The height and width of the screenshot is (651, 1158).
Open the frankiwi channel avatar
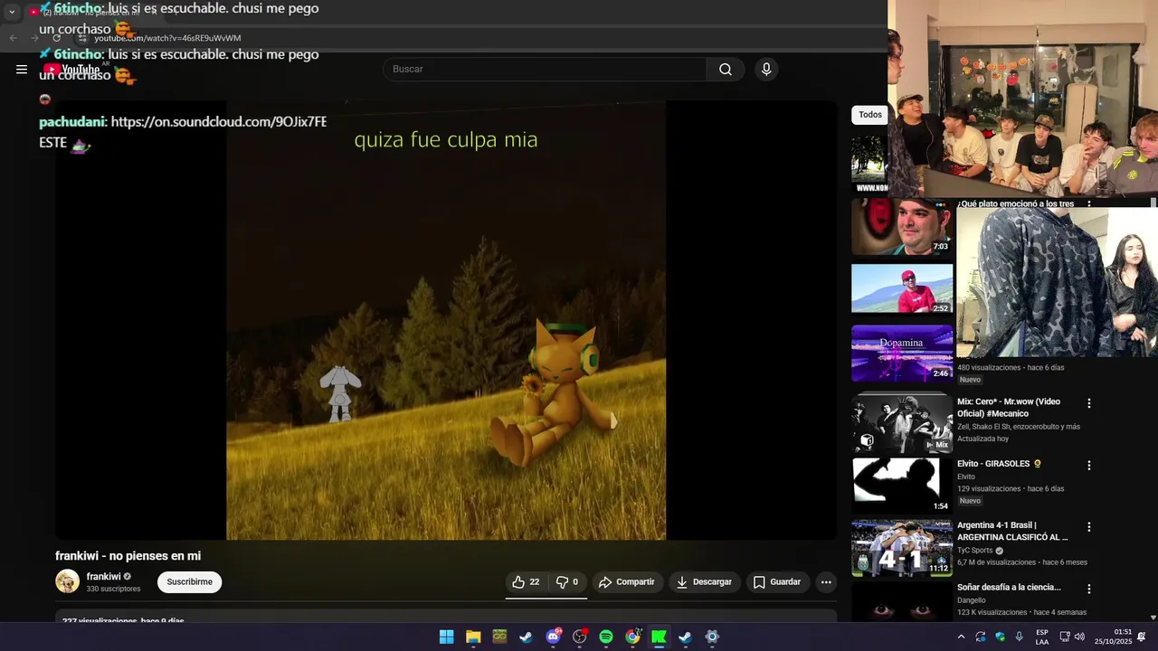click(67, 581)
